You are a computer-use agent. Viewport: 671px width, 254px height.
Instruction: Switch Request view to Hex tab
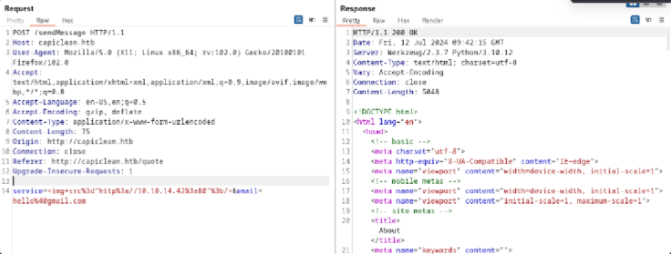pyautogui.click(x=67, y=20)
